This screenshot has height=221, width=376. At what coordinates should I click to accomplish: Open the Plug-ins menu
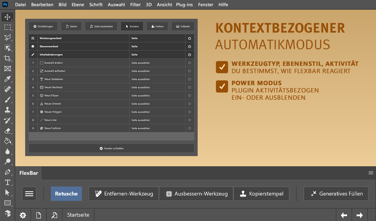pos(184,5)
